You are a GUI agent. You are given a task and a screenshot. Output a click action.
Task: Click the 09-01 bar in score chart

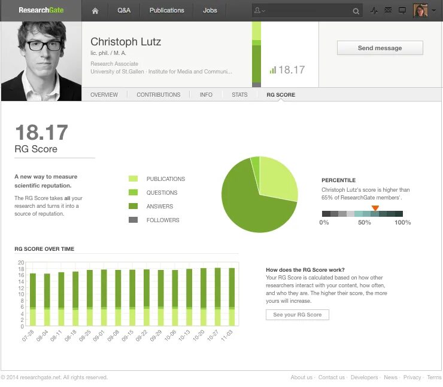coord(104,297)
